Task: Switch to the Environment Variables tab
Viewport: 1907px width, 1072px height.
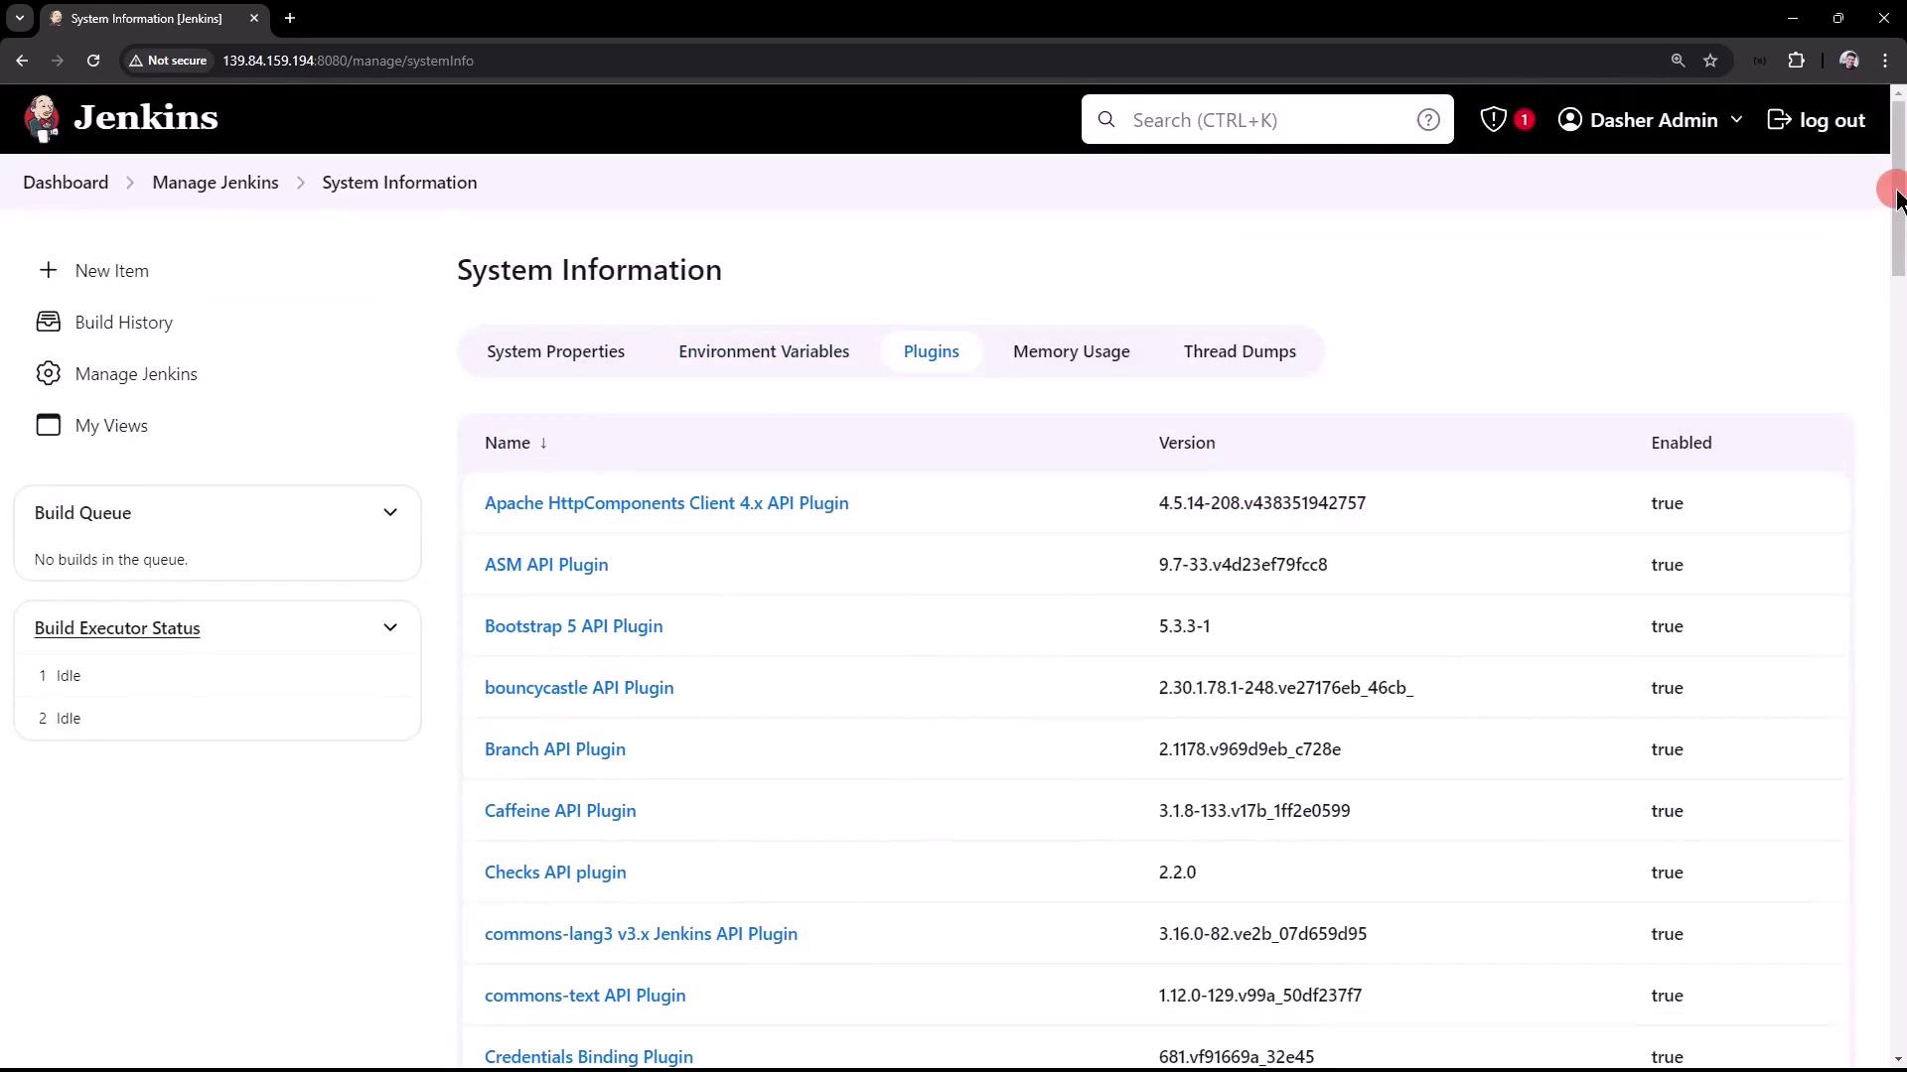Action: pos(763,351)
